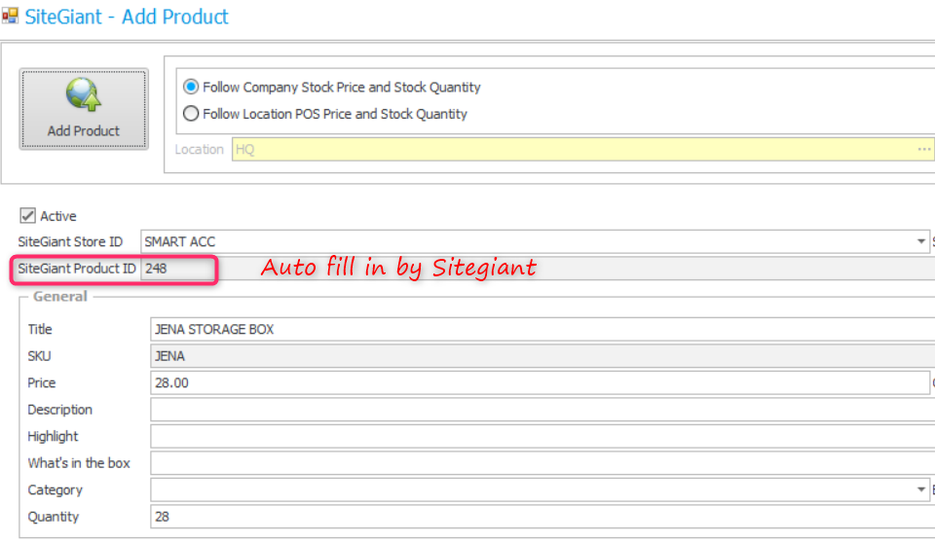The image size is (935, 543).
Task: Toggle the Active checkbox
Action: (x=27, y=215)
